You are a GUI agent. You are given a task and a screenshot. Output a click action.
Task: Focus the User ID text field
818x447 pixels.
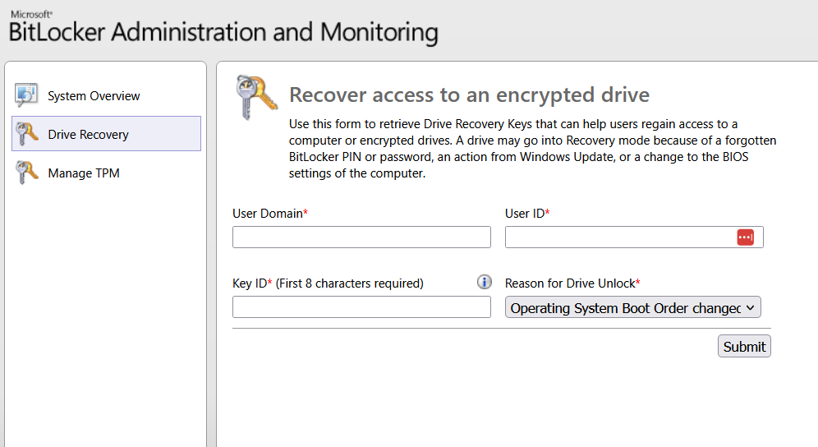coord(634,237)
